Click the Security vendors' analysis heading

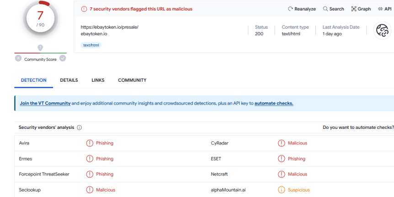(46, 128)
